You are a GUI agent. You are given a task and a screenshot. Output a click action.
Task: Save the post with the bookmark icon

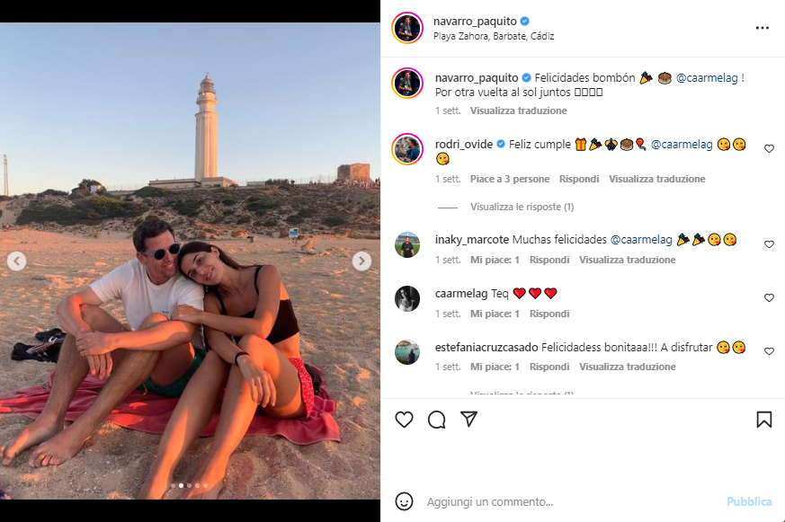point(763,420)
